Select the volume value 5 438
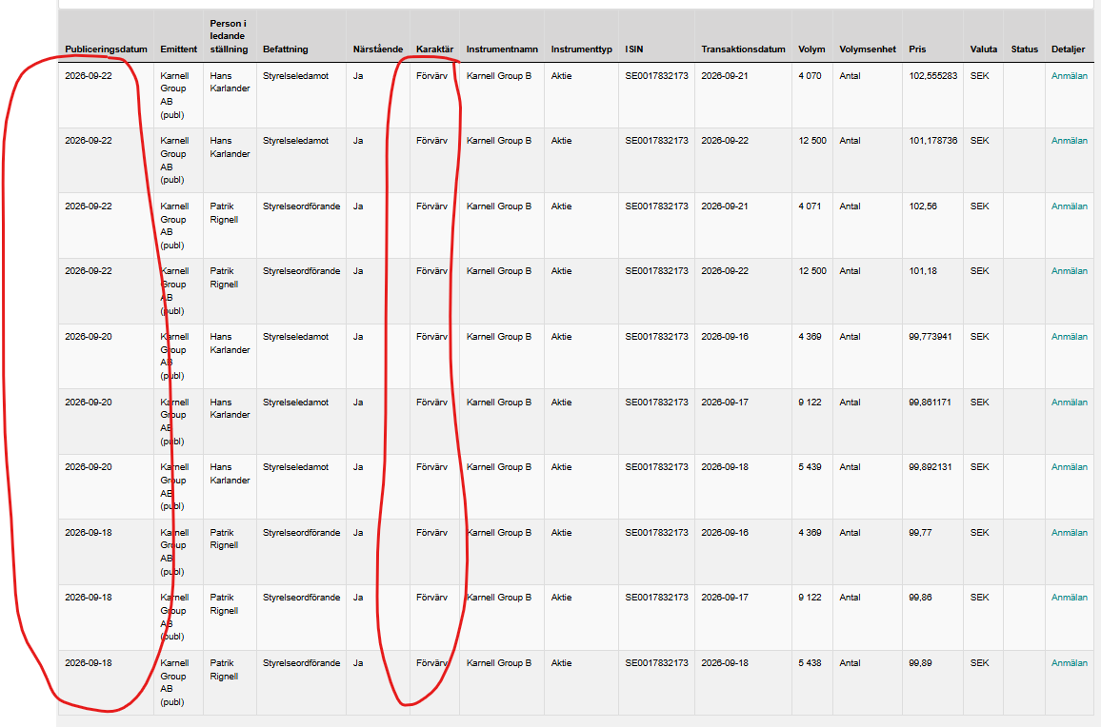Image resolution: width=1101 pixels, height=727 pixels. coord(810,663)
